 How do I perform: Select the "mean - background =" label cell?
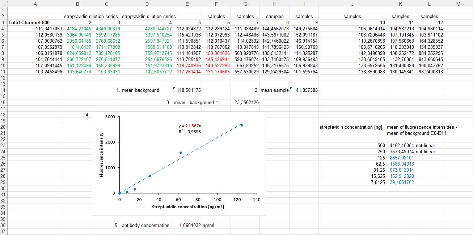pyautogui.click(x=196, y=103)
